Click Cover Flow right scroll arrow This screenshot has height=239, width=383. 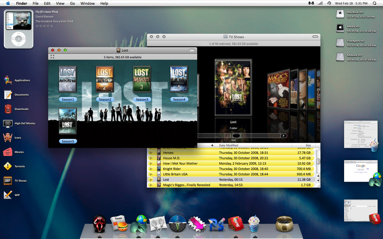coord(284,136)
